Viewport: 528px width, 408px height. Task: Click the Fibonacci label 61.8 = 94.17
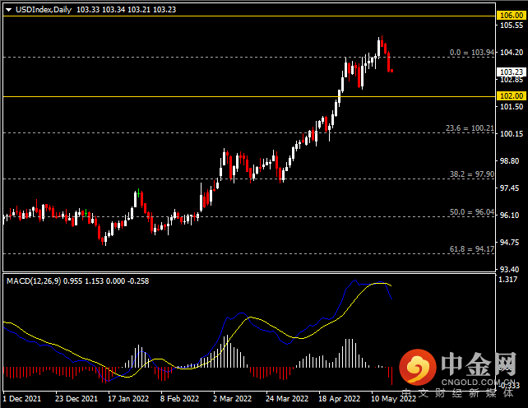472,249
